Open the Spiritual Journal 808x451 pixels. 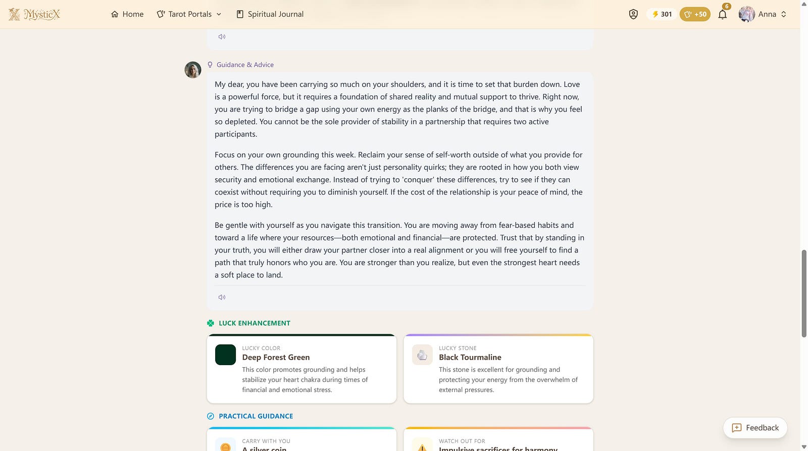pos(270,14)
